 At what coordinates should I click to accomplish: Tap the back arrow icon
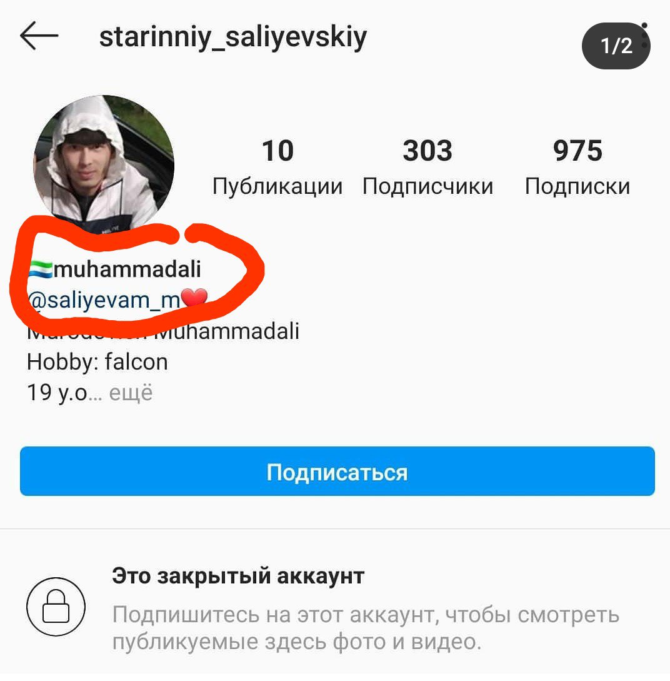point(39,36)
